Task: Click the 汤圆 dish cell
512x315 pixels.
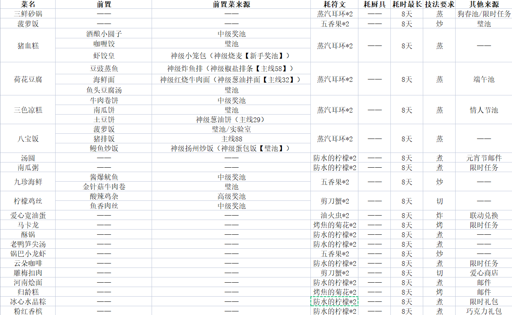Action: 28,158
